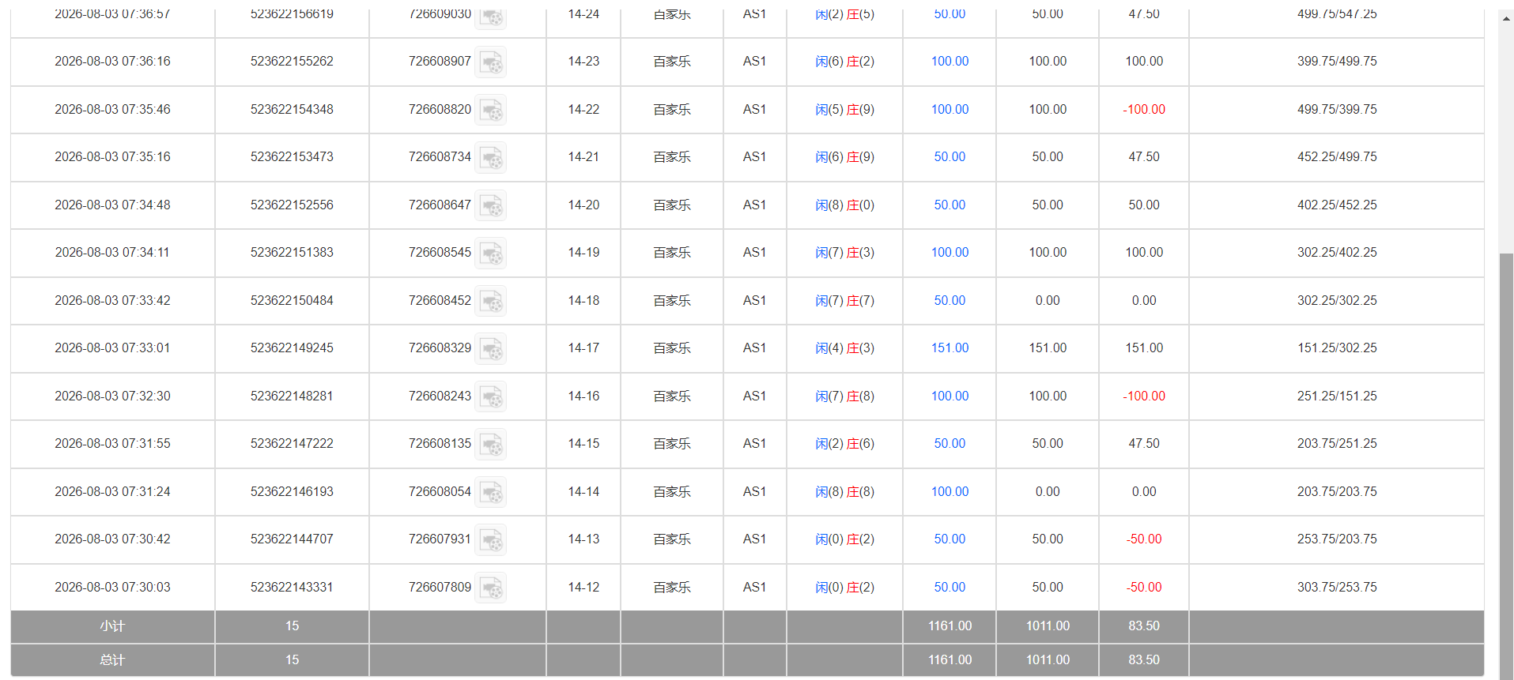The image size is (1514, 680).
Task: Open video replay icon for round 726608243
Action: click(x=491, y=396)
